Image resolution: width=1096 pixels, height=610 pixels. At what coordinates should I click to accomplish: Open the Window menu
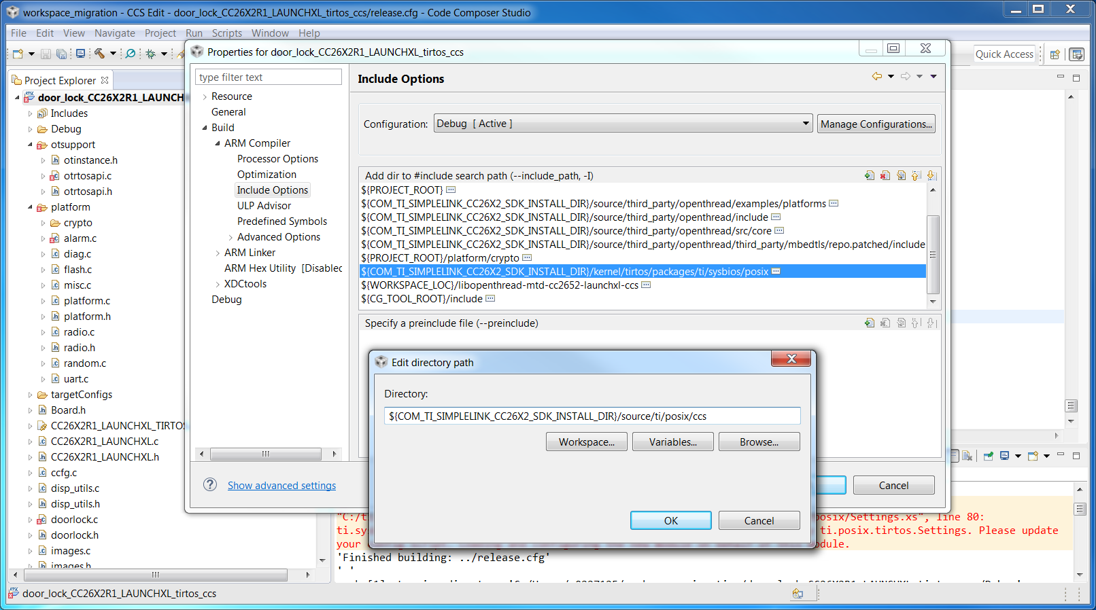(x=270, y=33)
